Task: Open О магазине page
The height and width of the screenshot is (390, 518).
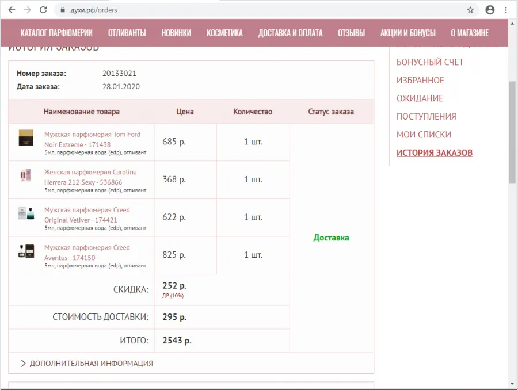Action: [x=470, y=33]
